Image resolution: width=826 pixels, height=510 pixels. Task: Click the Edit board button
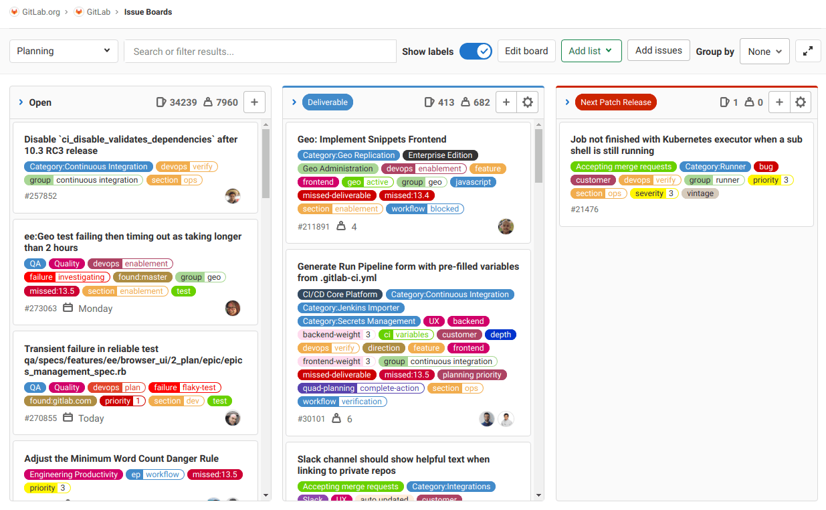point(526,50)
